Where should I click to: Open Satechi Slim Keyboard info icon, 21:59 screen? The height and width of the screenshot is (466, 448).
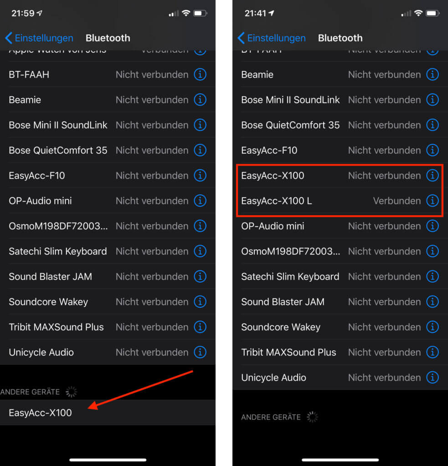(x=200, y=251)
